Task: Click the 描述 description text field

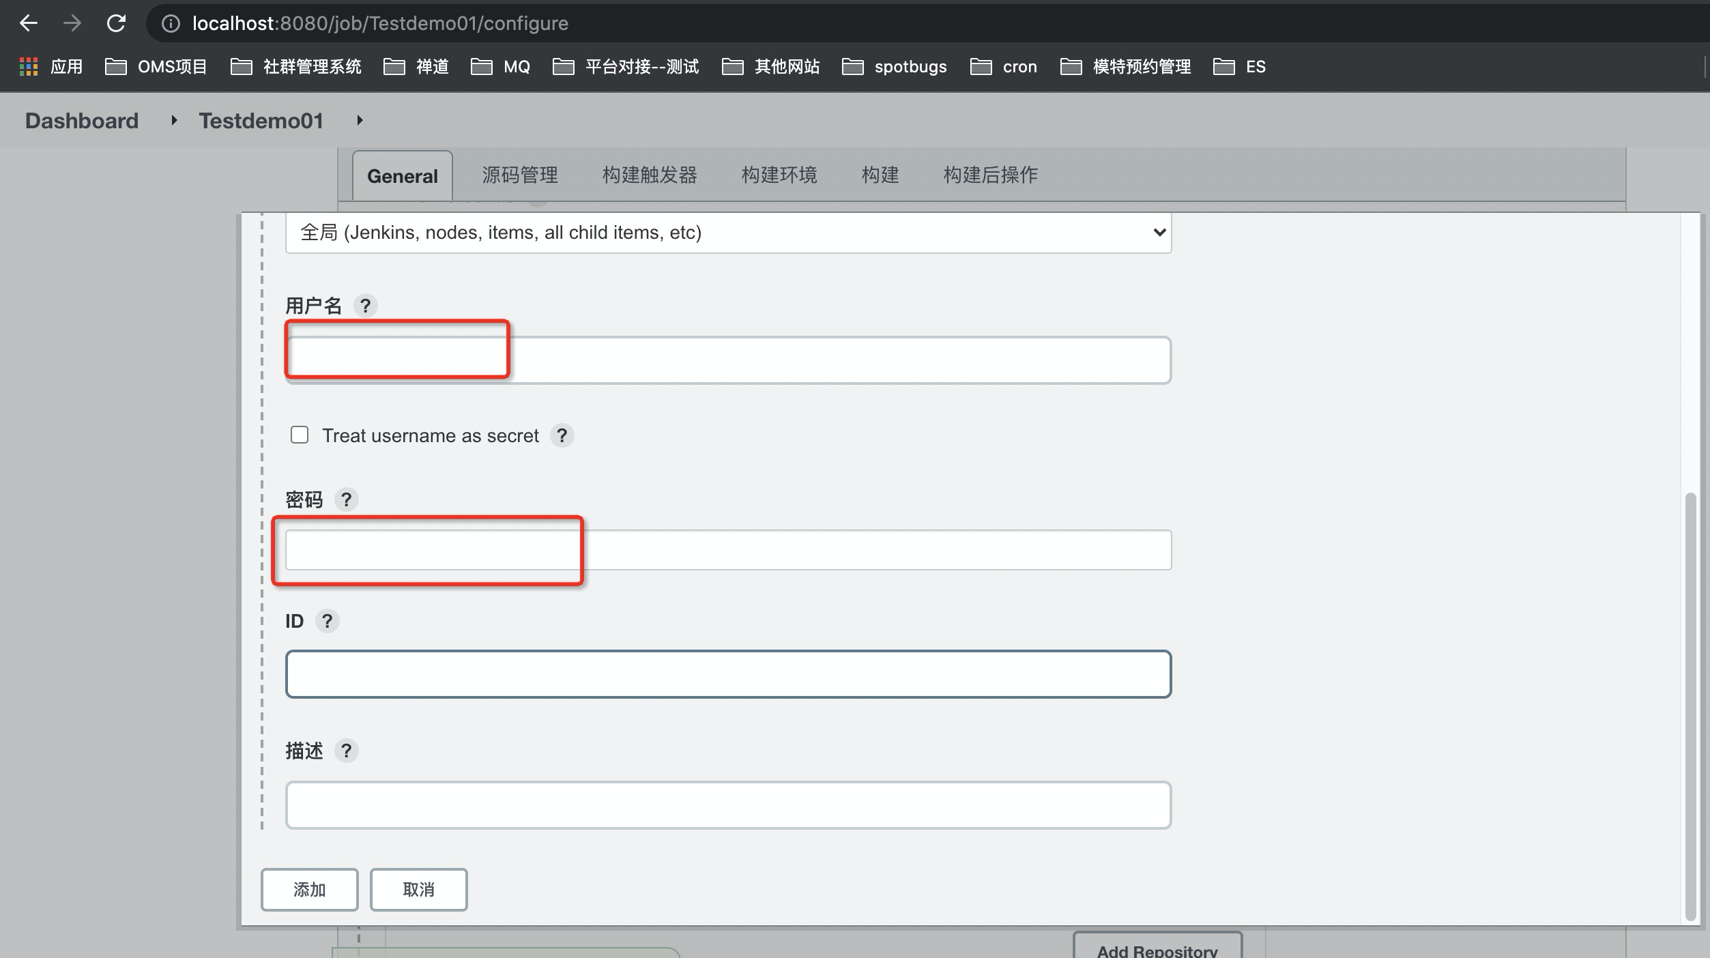Action: point(728,805)
